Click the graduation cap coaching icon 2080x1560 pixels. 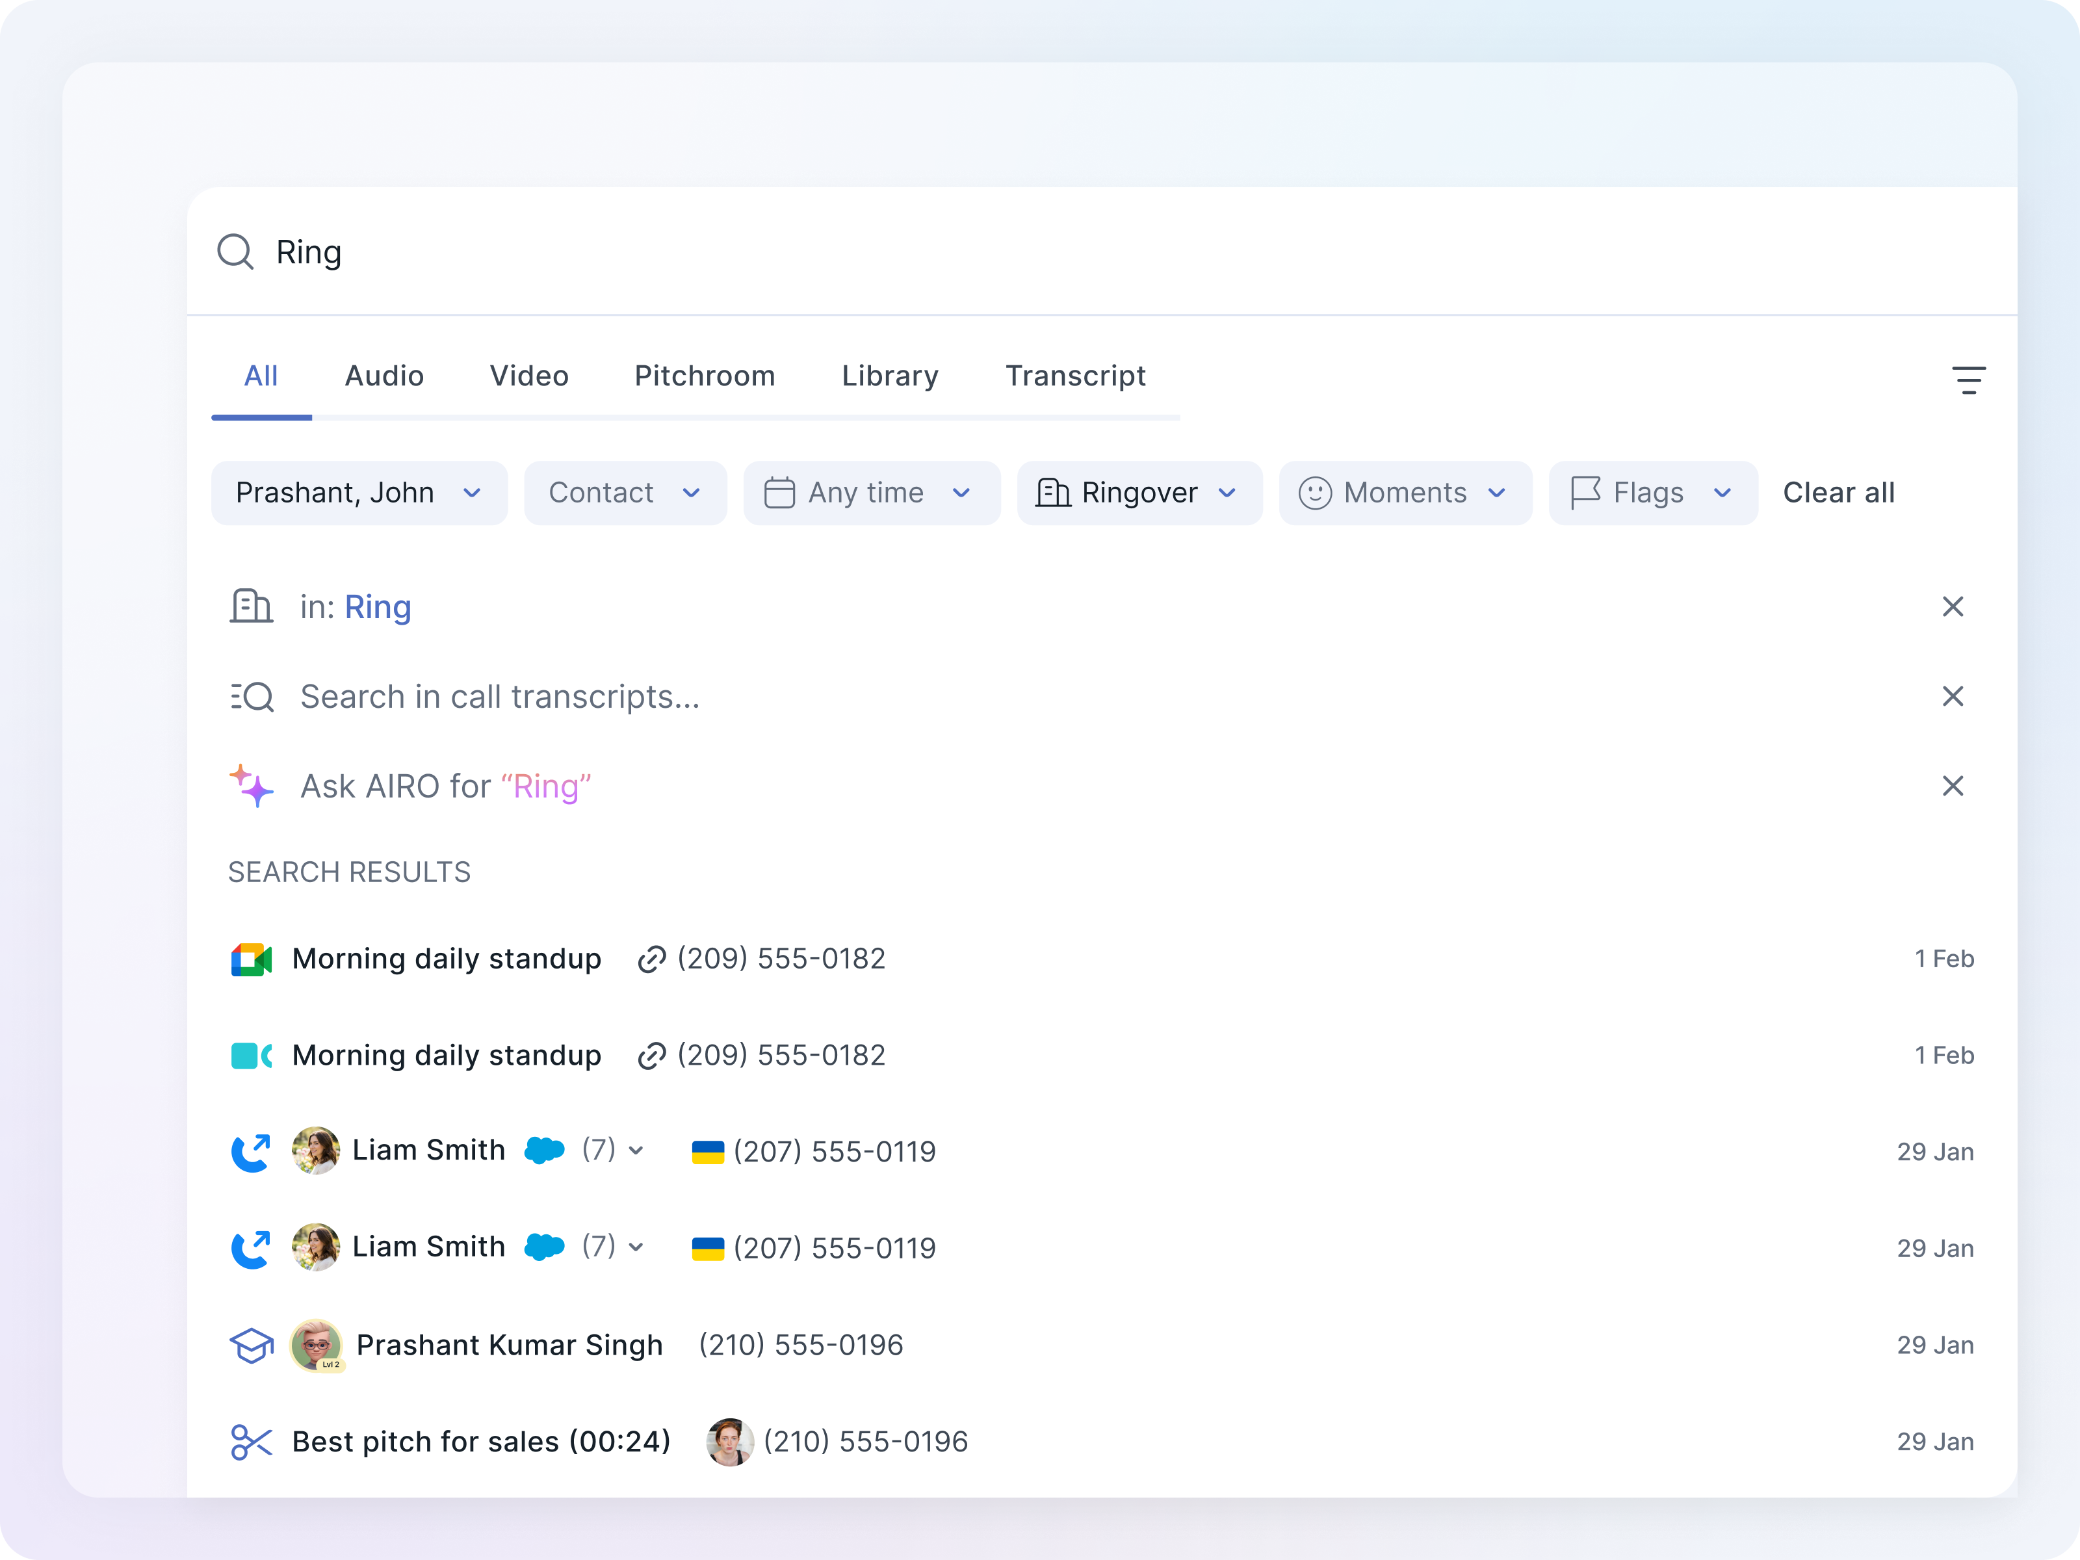pos(251,1345)
